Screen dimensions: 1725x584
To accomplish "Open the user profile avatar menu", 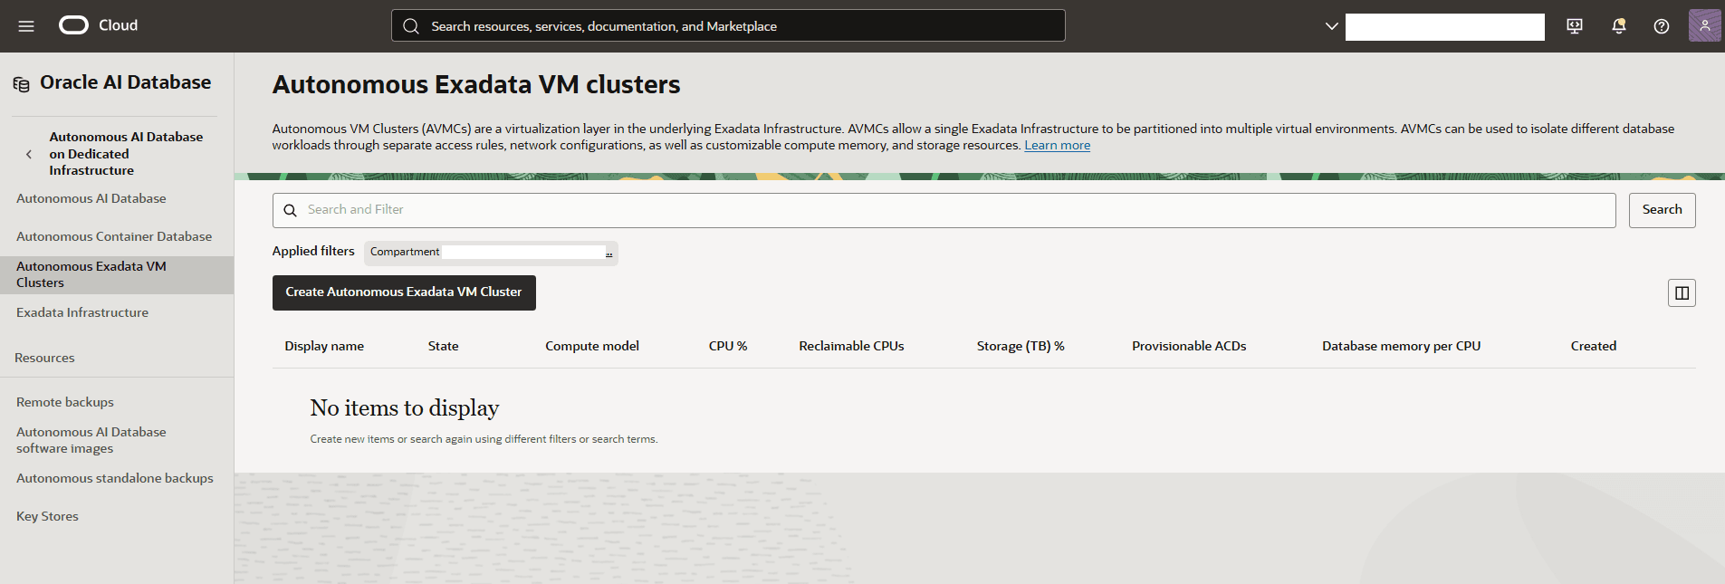I will click(1704, 25).
